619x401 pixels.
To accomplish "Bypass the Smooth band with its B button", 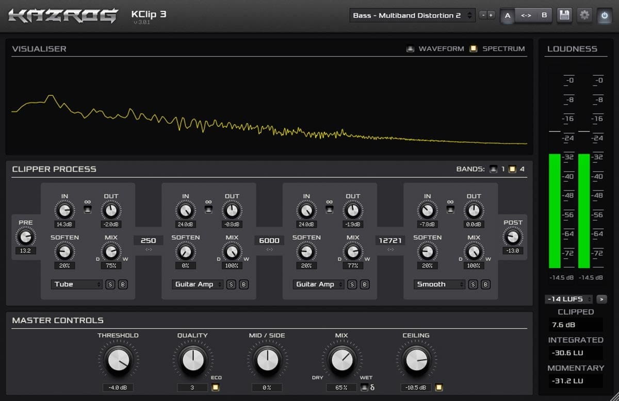I will [x=486, y=285].
